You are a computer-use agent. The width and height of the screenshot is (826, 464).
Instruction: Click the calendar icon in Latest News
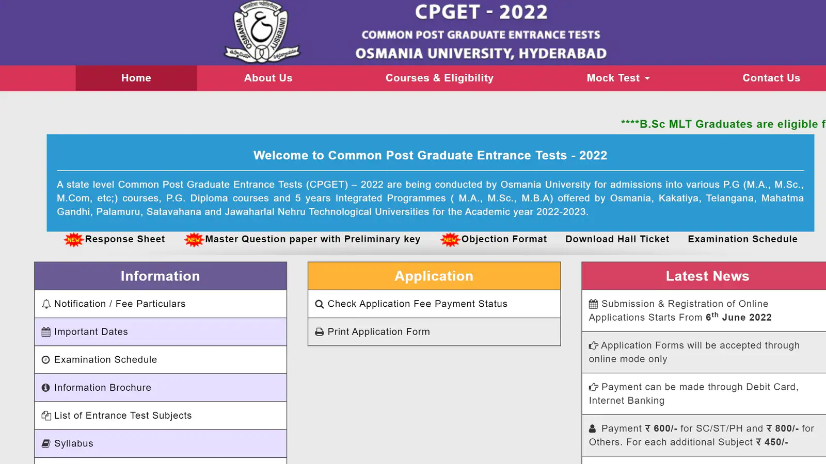coord(594,304)
